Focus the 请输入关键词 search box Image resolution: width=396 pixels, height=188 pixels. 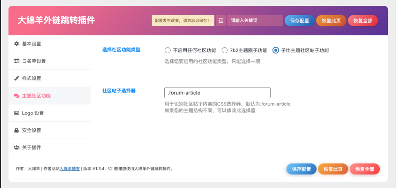(x=255, y=20)
